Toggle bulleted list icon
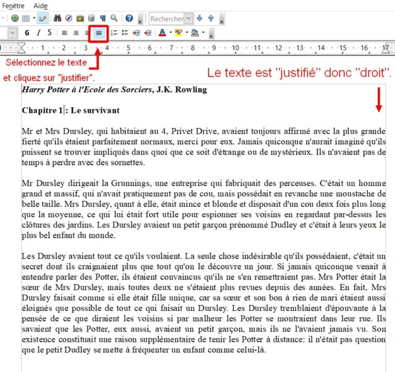The image size is (395, 372). pyautogui.click(x=125, y=33)
